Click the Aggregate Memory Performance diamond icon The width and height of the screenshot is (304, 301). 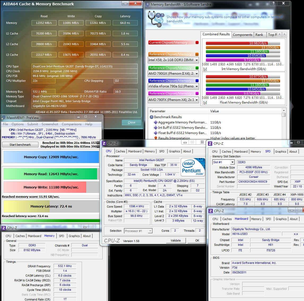pyautogui.click(x=155, y=122)
